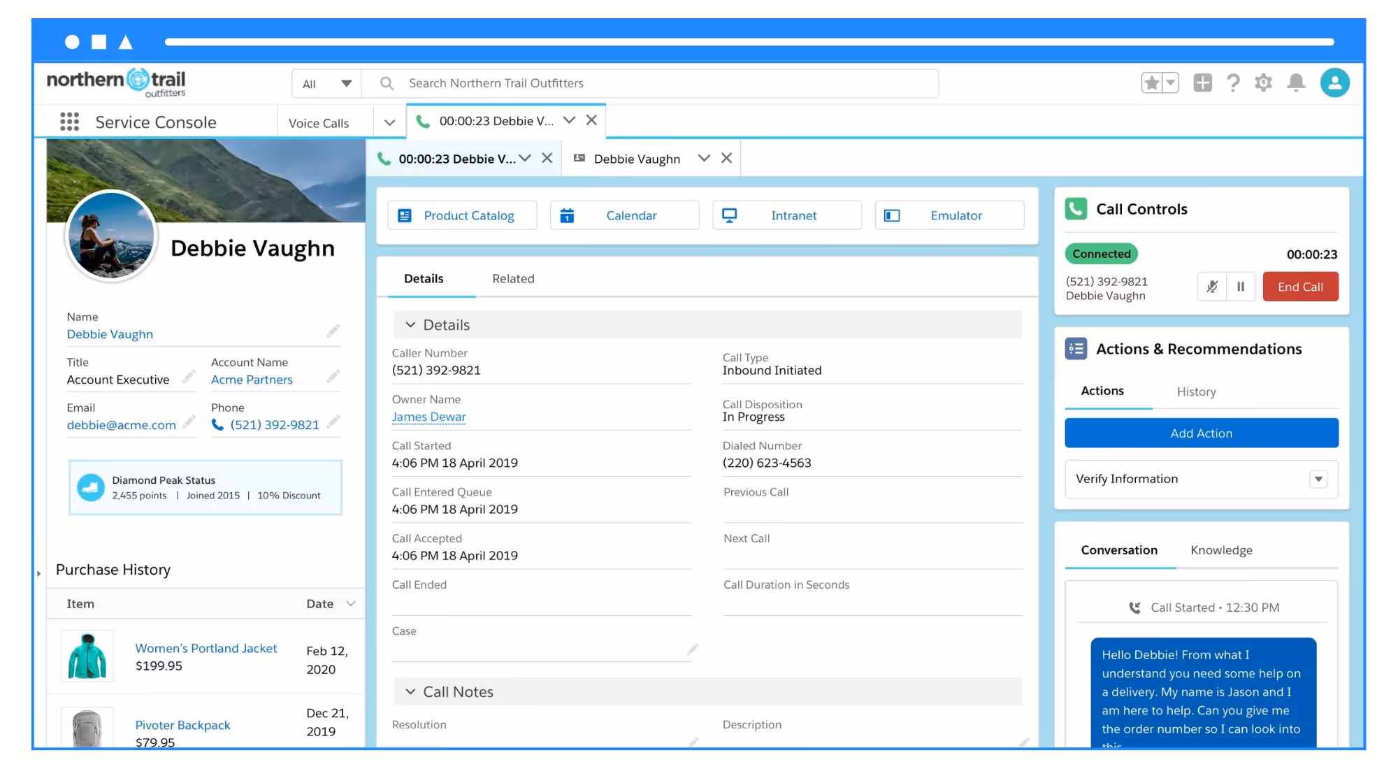This screenshot has width=1398, height=769.
Task: Switch to the History tab
Action: 1196,391
